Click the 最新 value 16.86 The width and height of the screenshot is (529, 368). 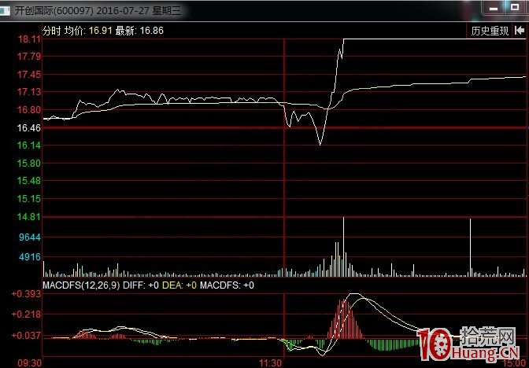coord(151,31)
